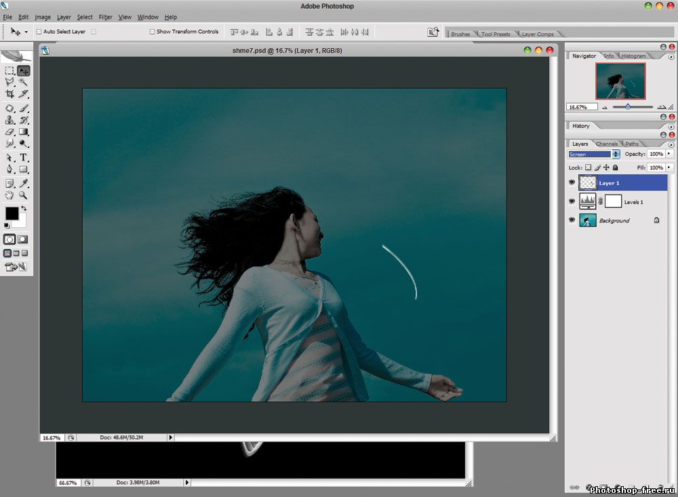The width and height of the screenshot is (678, 497).
Task: Open the Screen blend mode dropdown
Action: (x=616, y=155)
